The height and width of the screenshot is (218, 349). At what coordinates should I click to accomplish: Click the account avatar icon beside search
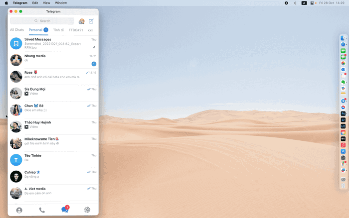[82, 21]
